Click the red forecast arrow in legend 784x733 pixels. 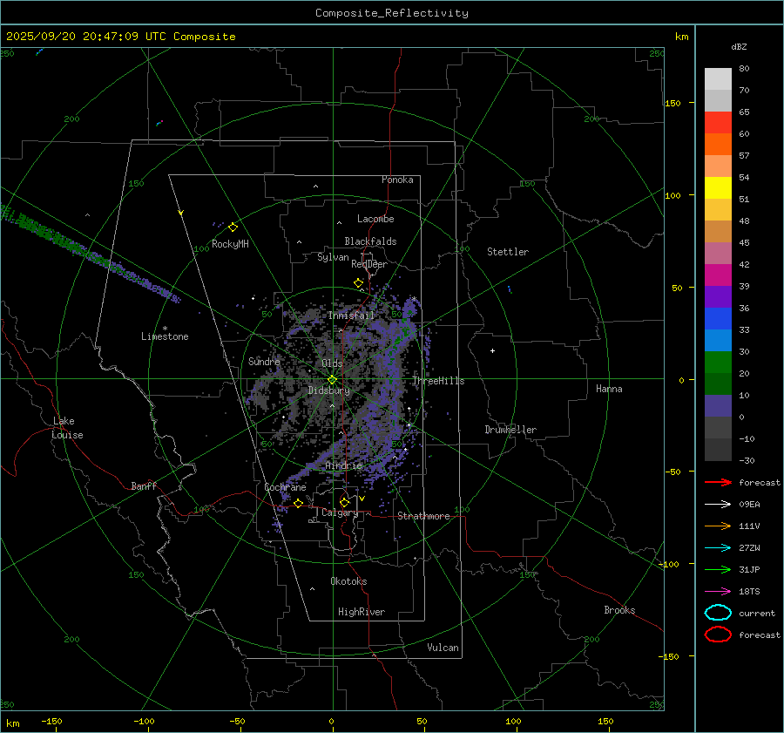pos(718,482)
